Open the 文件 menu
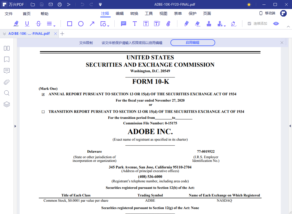Viewport: 292px width, 214px height. [9, 14]
